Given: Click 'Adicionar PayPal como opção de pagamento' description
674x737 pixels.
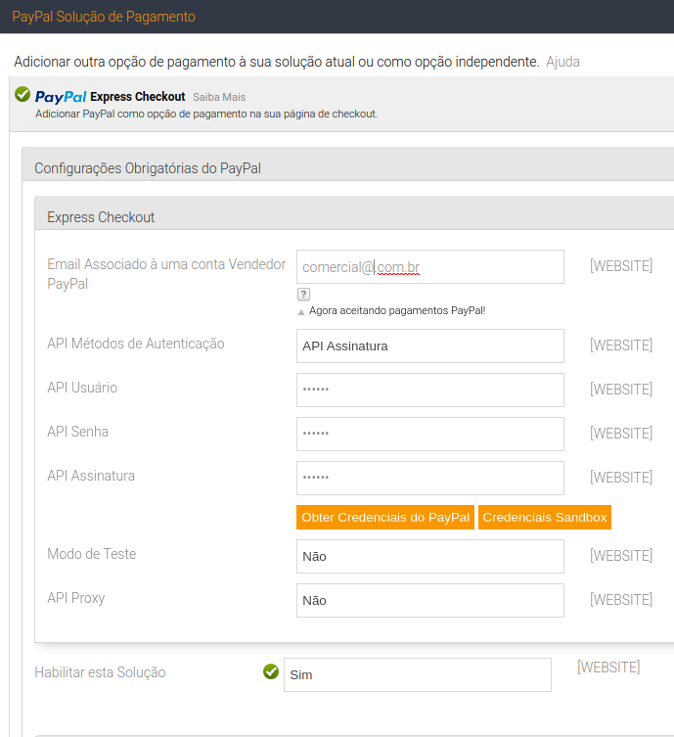Looking at the screenshot, I should 206,114.
